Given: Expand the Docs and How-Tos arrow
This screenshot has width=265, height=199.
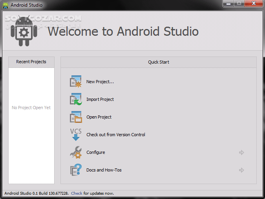Looking at the screenshot, I should [241, 170].
